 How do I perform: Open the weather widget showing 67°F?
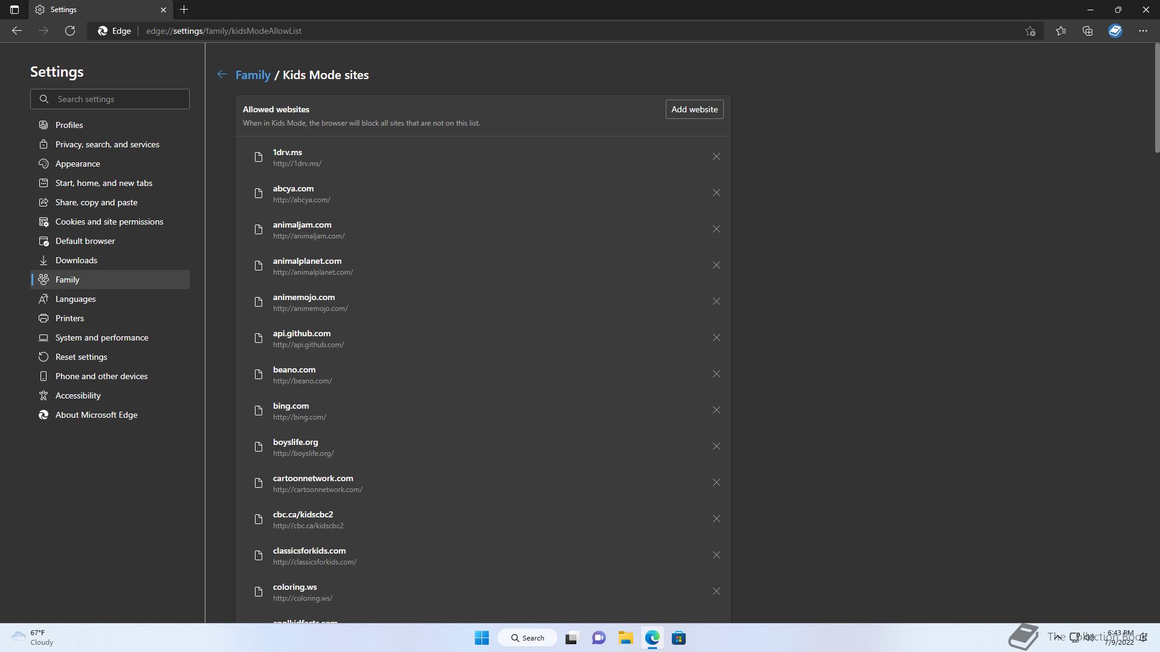point(33,638)
